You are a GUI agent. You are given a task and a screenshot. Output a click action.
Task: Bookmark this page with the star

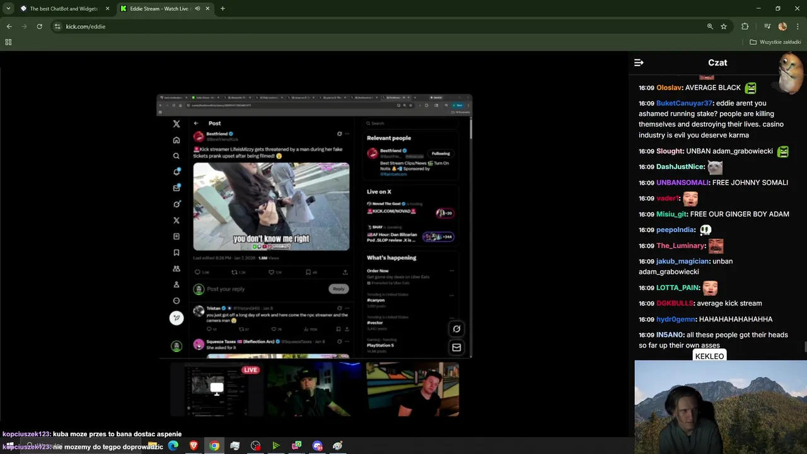pyautogui.click(x=724, y=26)
